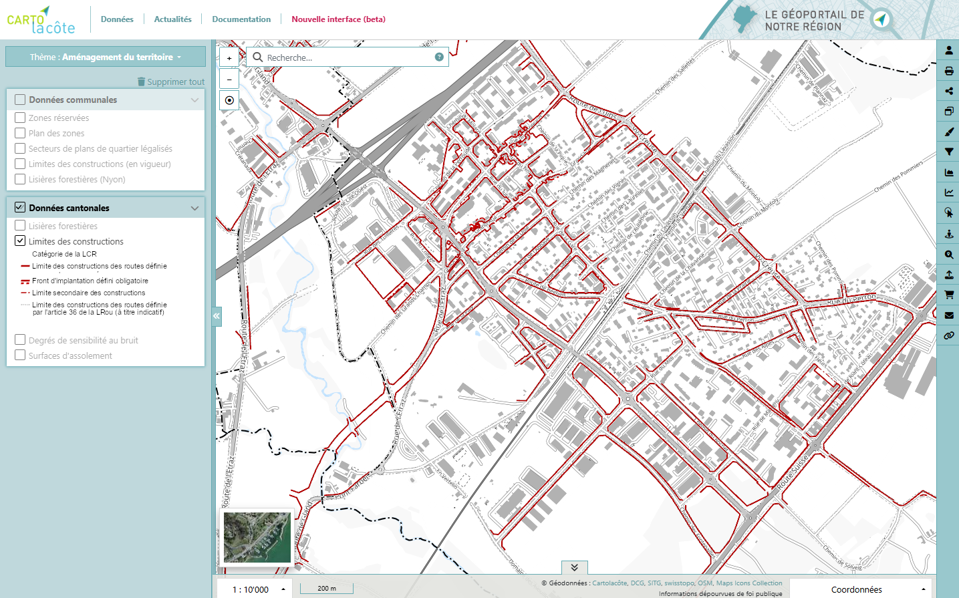Open the Nouvelle interface (beta) link
The image size is (959, 598).
coord(338,19)
